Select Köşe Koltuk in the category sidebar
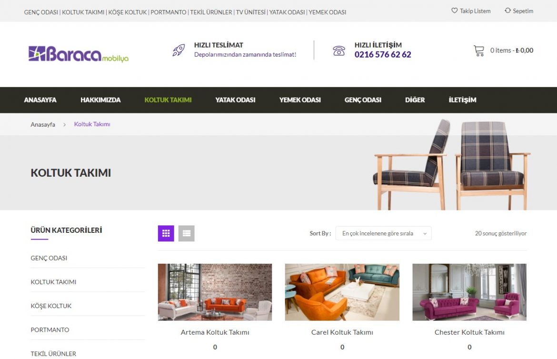 click(51, 306)
